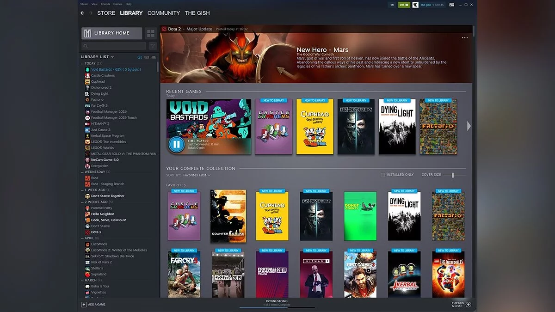Collapse the 2 Weeks Ago group
This screenshot has width=555, height=312.
pyautogui.click(x=82, y=202)
